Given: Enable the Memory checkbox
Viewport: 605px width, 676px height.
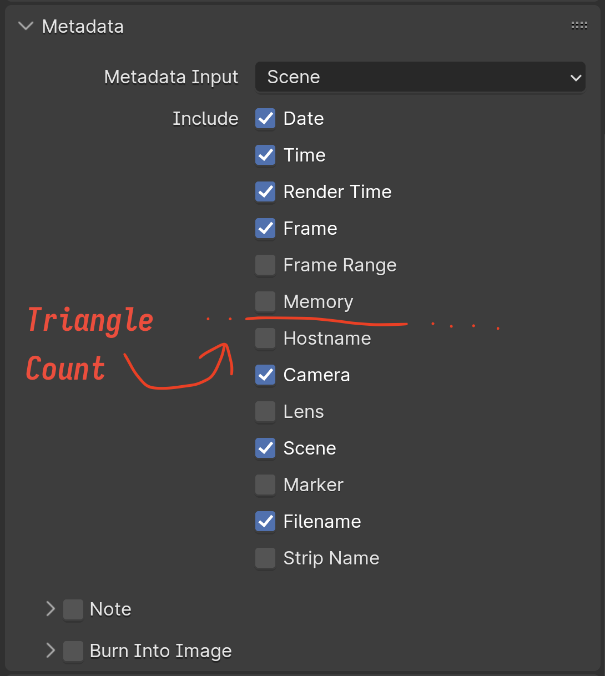Looking at the screenshot, I should pos(265,301).
